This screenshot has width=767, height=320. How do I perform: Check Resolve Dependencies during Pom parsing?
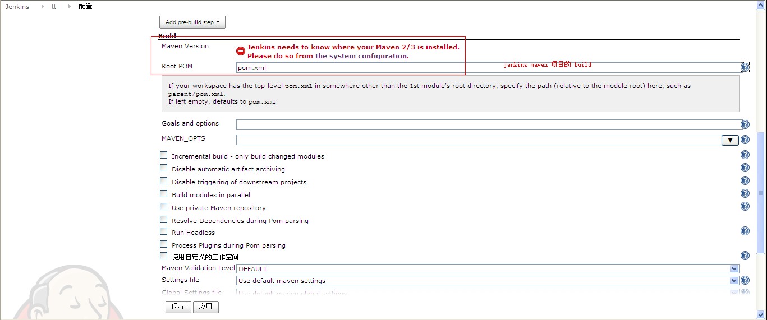(164, 220)
